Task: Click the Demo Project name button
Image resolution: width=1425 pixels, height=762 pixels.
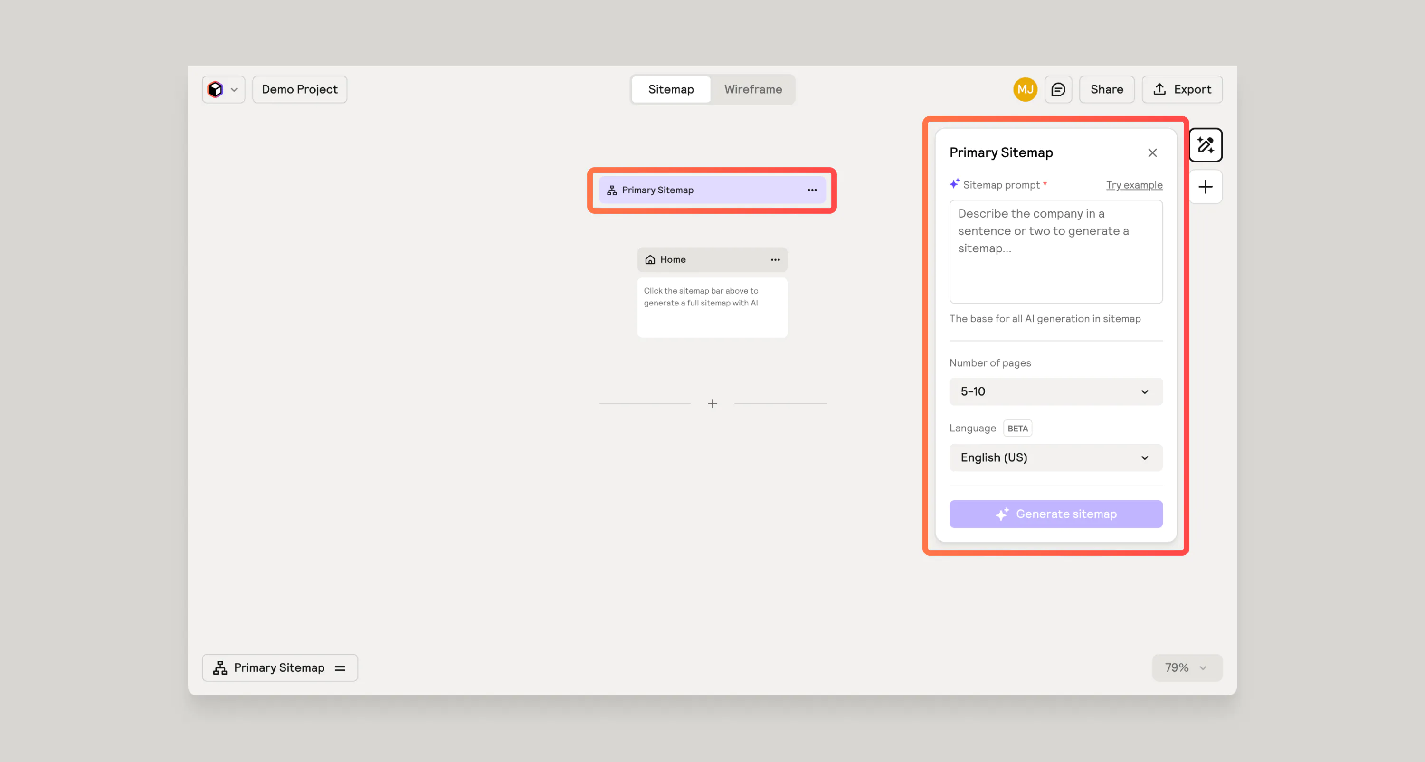Action: [299, 89]
